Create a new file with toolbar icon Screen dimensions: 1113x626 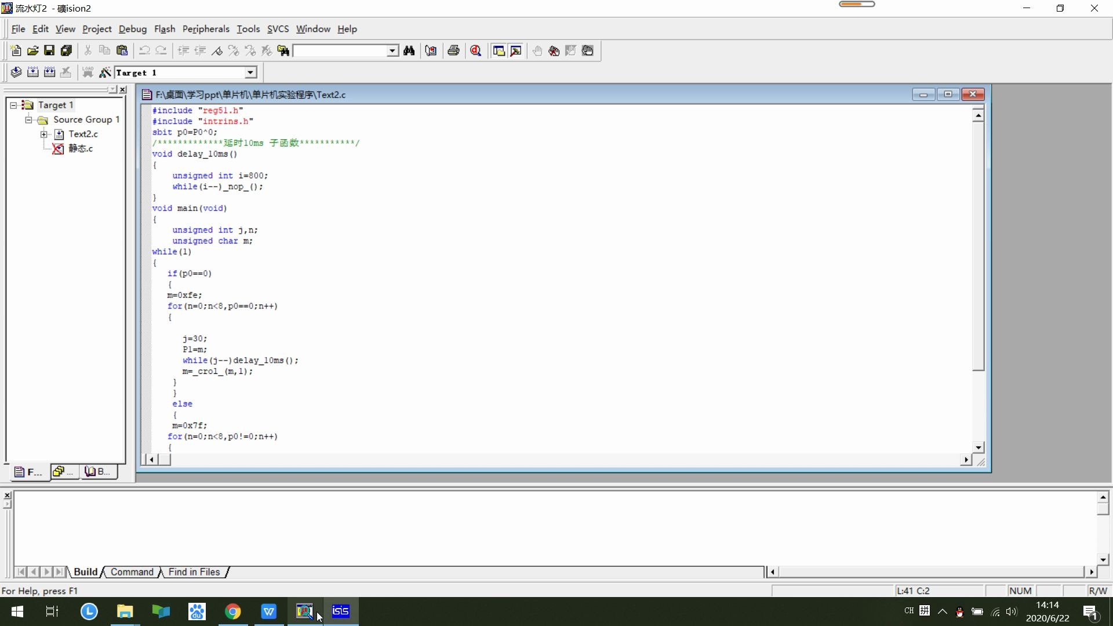(x=16, y=51)
